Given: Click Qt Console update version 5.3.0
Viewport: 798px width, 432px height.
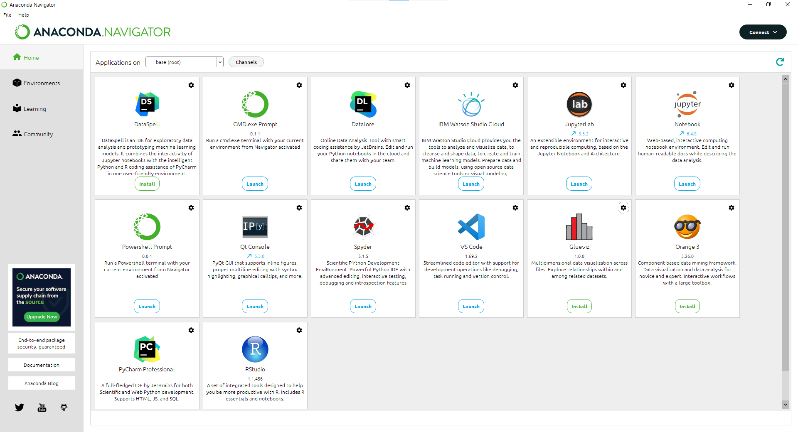Looking at the screenshot, I should coord(256,256).
